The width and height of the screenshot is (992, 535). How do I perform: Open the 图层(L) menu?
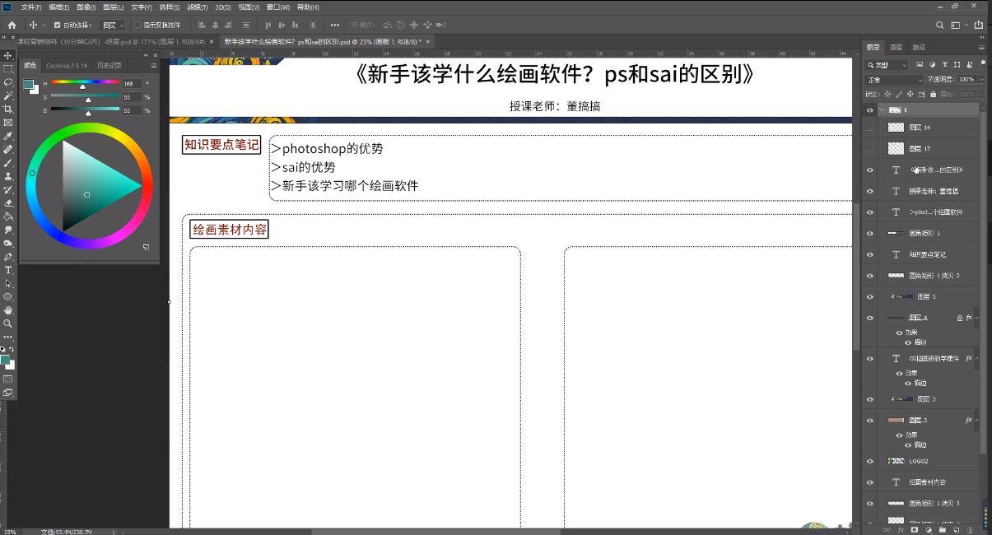pos(113,7)
